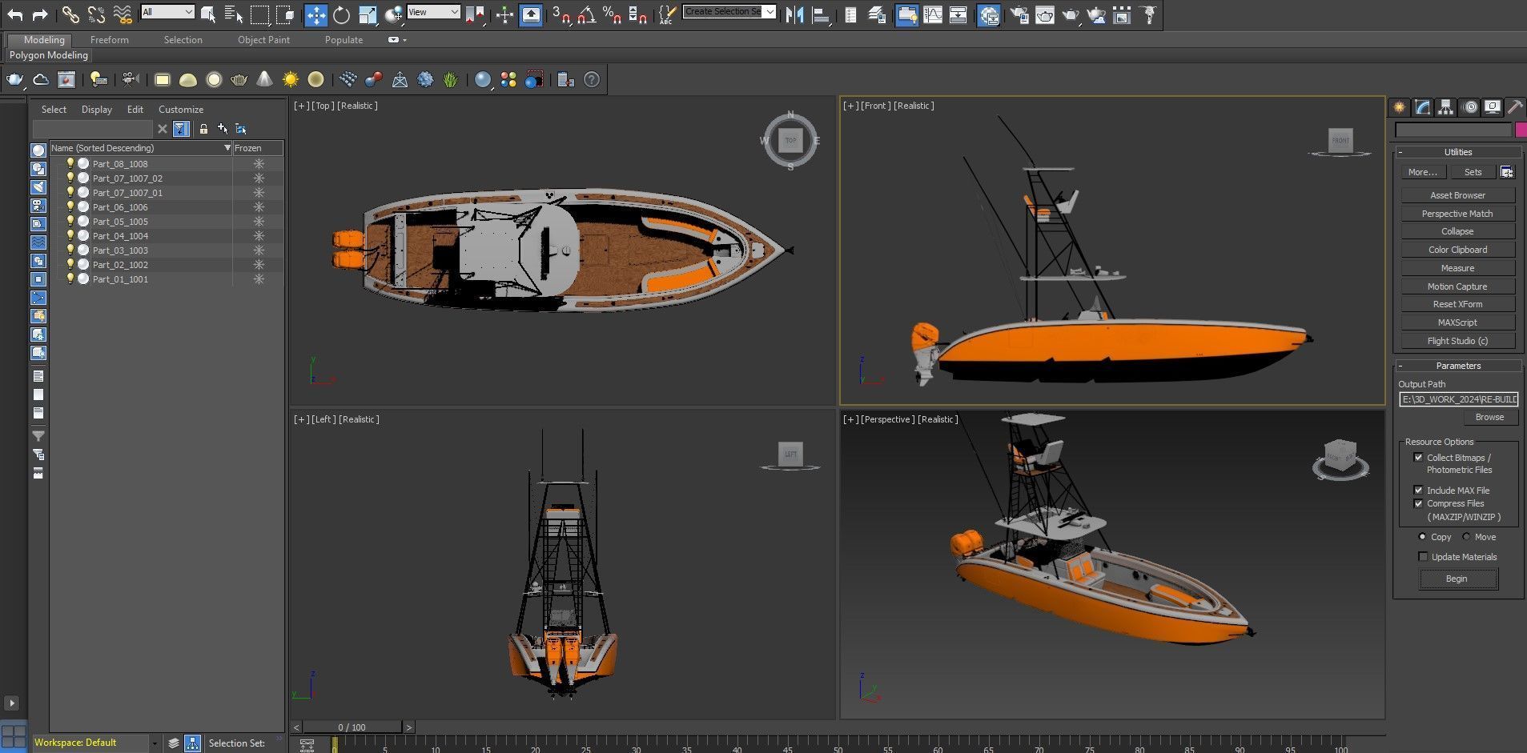This screenshot has height=753, width=1527.
Task: Click the lock icon in Scene Explorer
Action: click(203, 129)
